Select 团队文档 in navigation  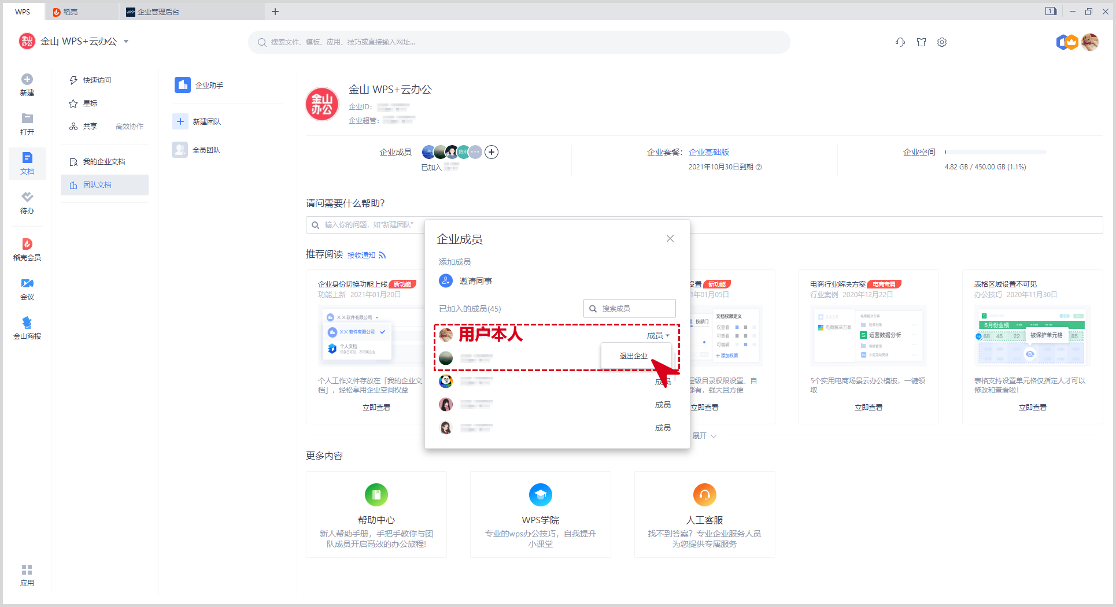point(104,185)
